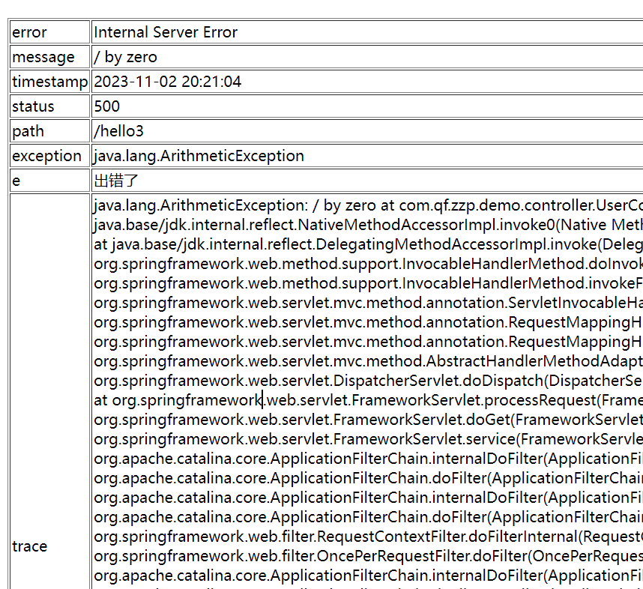Screen dimensions: 643x589
Task: Click trace line starting 'java.lang.ArithmeticException: / by zero'
Action: coord(368,205)
